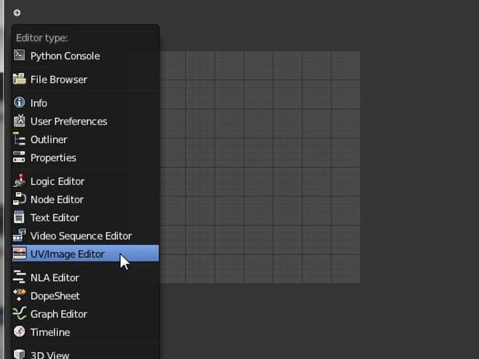Click the Logic Editor joystick icon
479x359 pixels.
(x=19, y=180)
